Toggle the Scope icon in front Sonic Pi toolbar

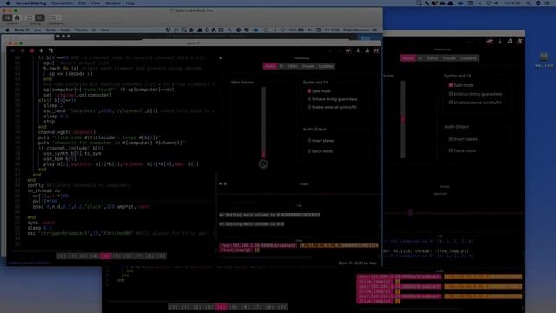348,51
